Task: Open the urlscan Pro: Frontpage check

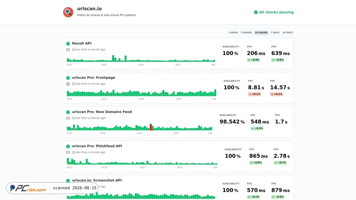Action: pyautogui.click(x=94, y=78)
